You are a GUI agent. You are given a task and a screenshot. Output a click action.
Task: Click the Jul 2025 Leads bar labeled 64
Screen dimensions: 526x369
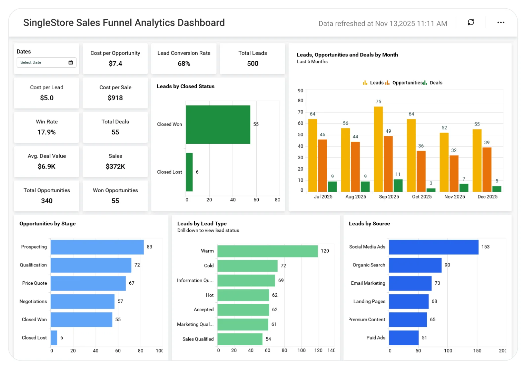point(312,155)
